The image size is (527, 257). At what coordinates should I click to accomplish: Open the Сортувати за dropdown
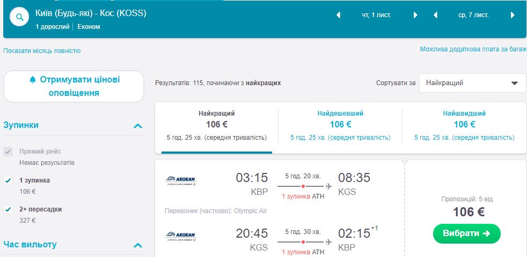click(x=472, y=83)
